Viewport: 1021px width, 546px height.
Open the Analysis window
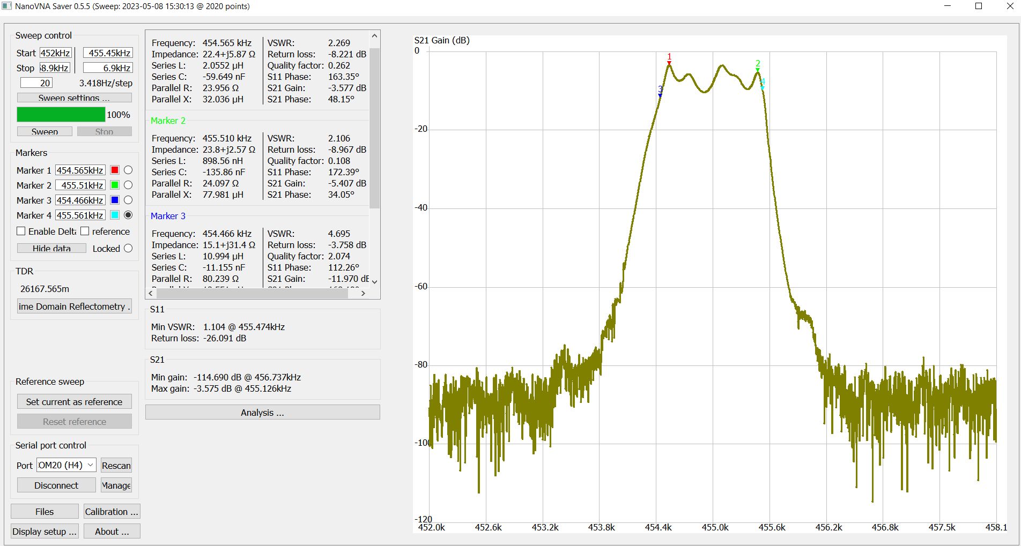click(262, 413)
